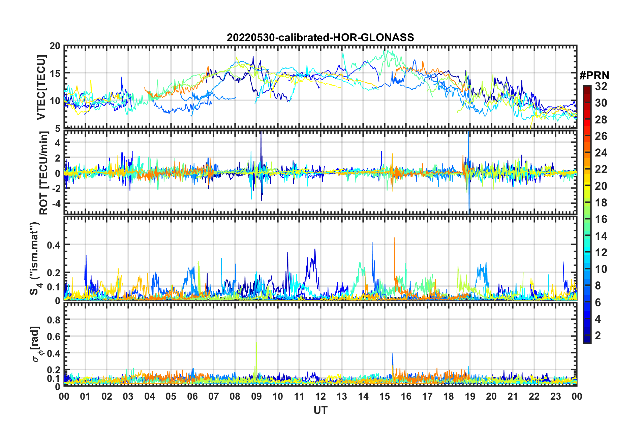Click the plot title 20220530-calibrated-HOR-GLONASS

pos(320,37)
